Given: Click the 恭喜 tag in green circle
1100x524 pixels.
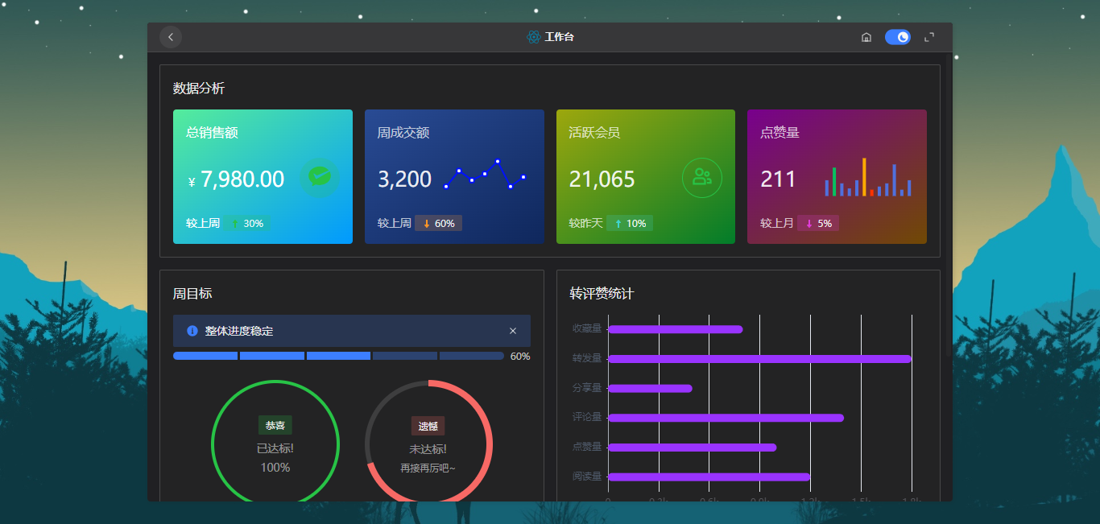Looking at the screenshot, I should click(275, 425).
